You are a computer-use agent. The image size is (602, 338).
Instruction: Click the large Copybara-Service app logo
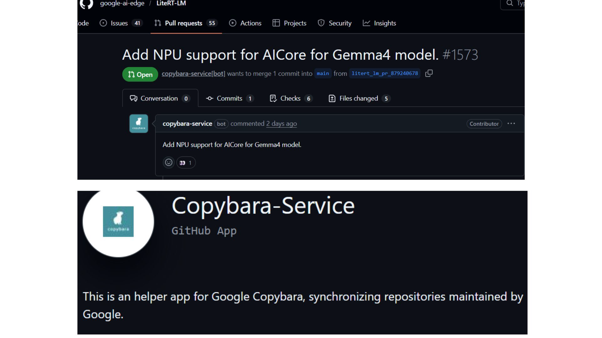(x=118, y=222)
